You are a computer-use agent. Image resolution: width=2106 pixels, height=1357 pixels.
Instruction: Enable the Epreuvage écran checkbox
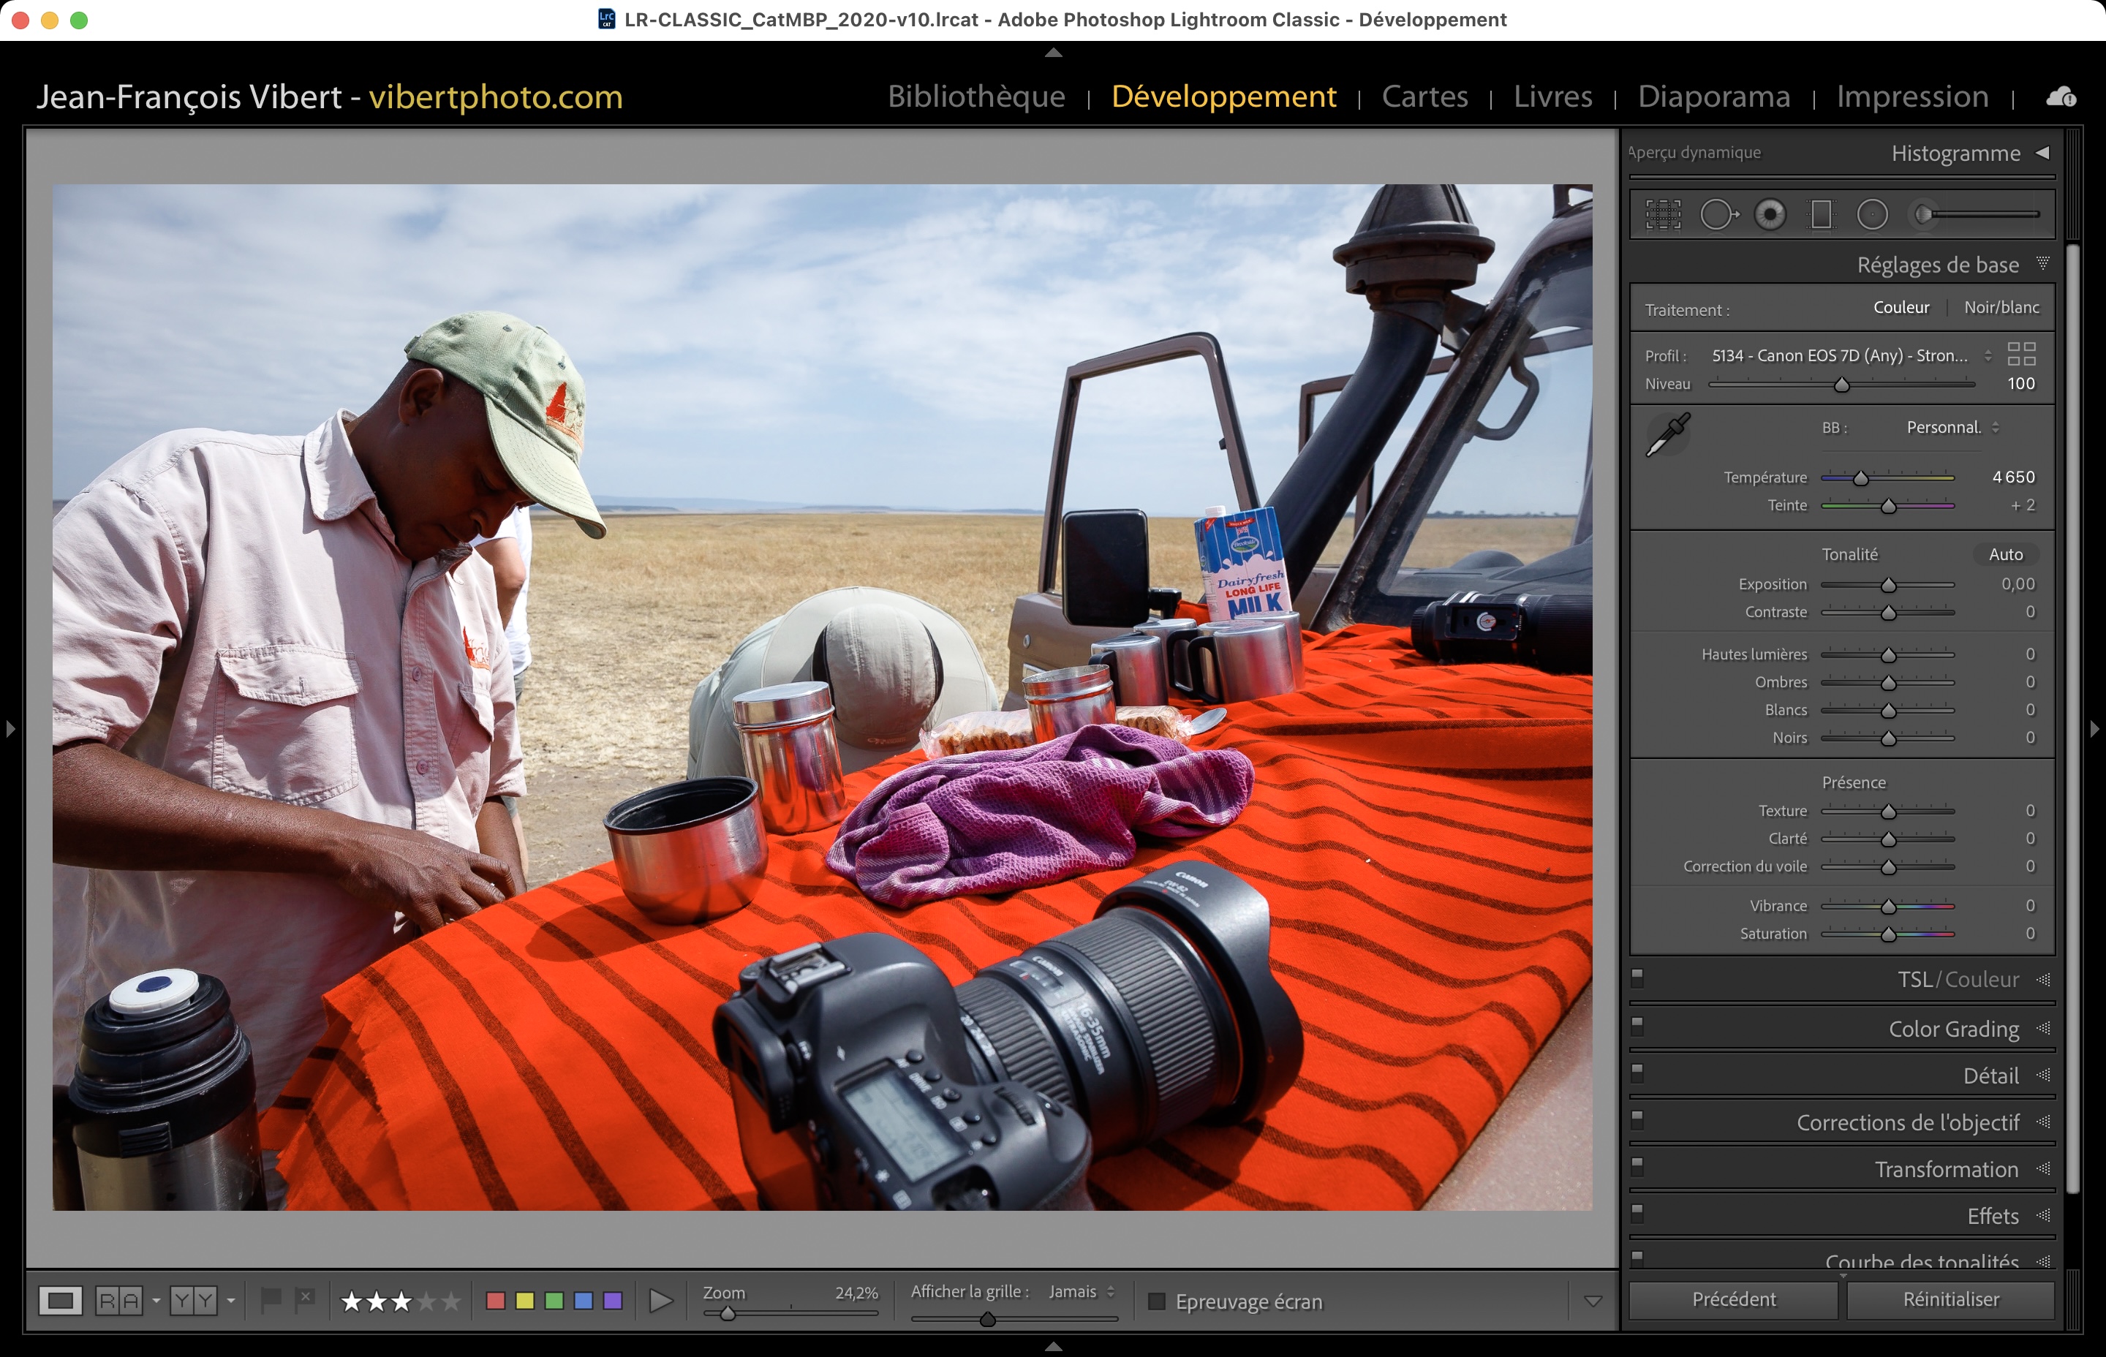click(1157, 1301)
